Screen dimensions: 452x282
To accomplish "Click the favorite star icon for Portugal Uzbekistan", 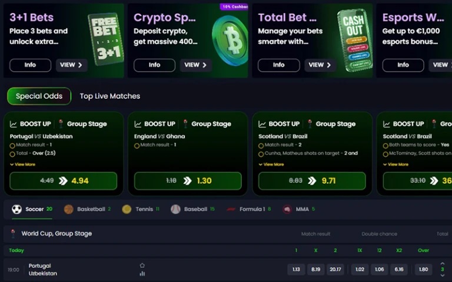I will tap(142, 266).
